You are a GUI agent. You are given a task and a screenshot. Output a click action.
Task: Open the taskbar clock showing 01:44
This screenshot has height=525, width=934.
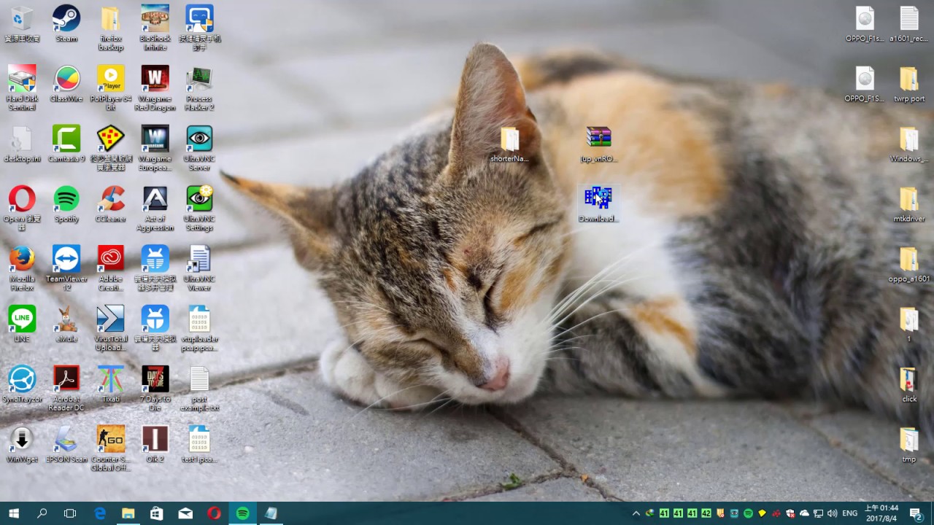point(881,513)
